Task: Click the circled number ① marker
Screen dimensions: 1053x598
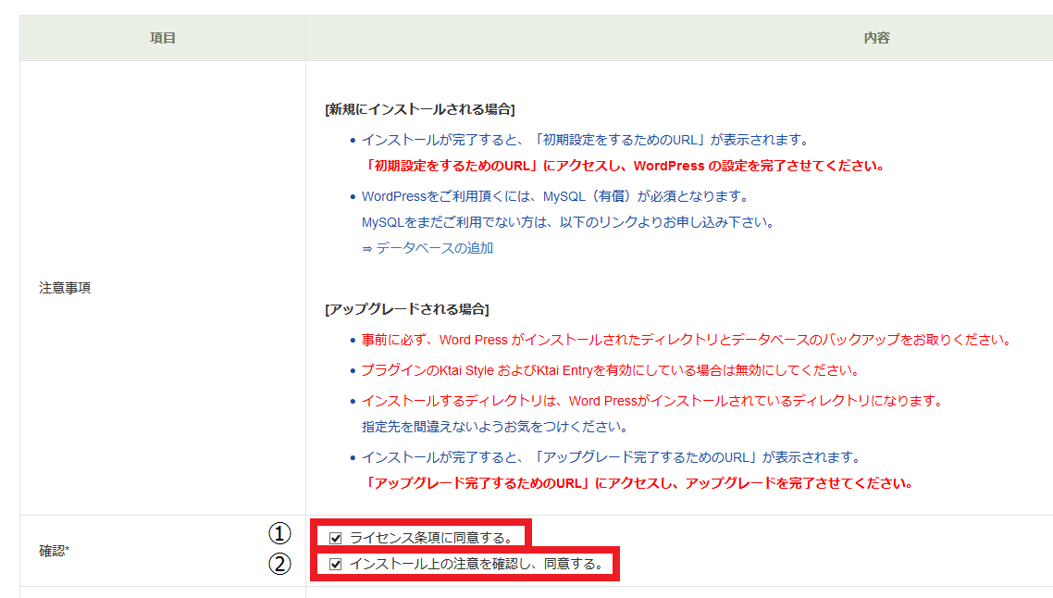Action: tap(279, 533)
